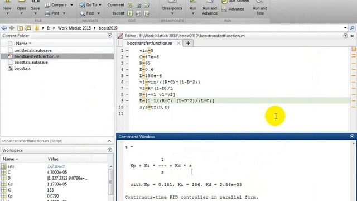Toggle breakpoint dash on line 3
357x201 pixels.
coord(127,63)
